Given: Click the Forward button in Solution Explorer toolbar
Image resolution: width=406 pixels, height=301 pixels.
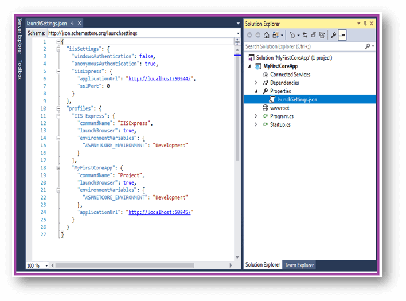Looking at the screenshot, I should click(257, 35).
